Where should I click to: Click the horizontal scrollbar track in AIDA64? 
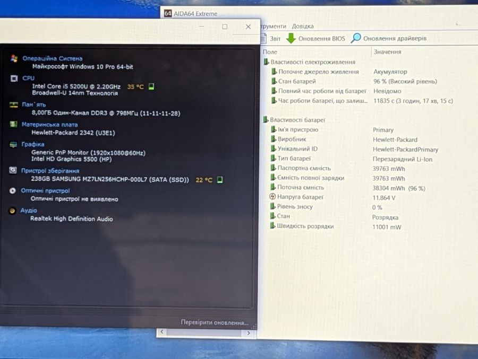206,332
